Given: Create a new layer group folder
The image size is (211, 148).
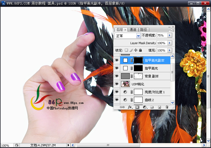Looking at the screenshot, I should pos(152,107).
